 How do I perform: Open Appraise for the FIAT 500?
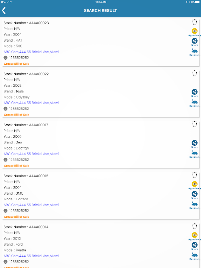click(194, 32)
